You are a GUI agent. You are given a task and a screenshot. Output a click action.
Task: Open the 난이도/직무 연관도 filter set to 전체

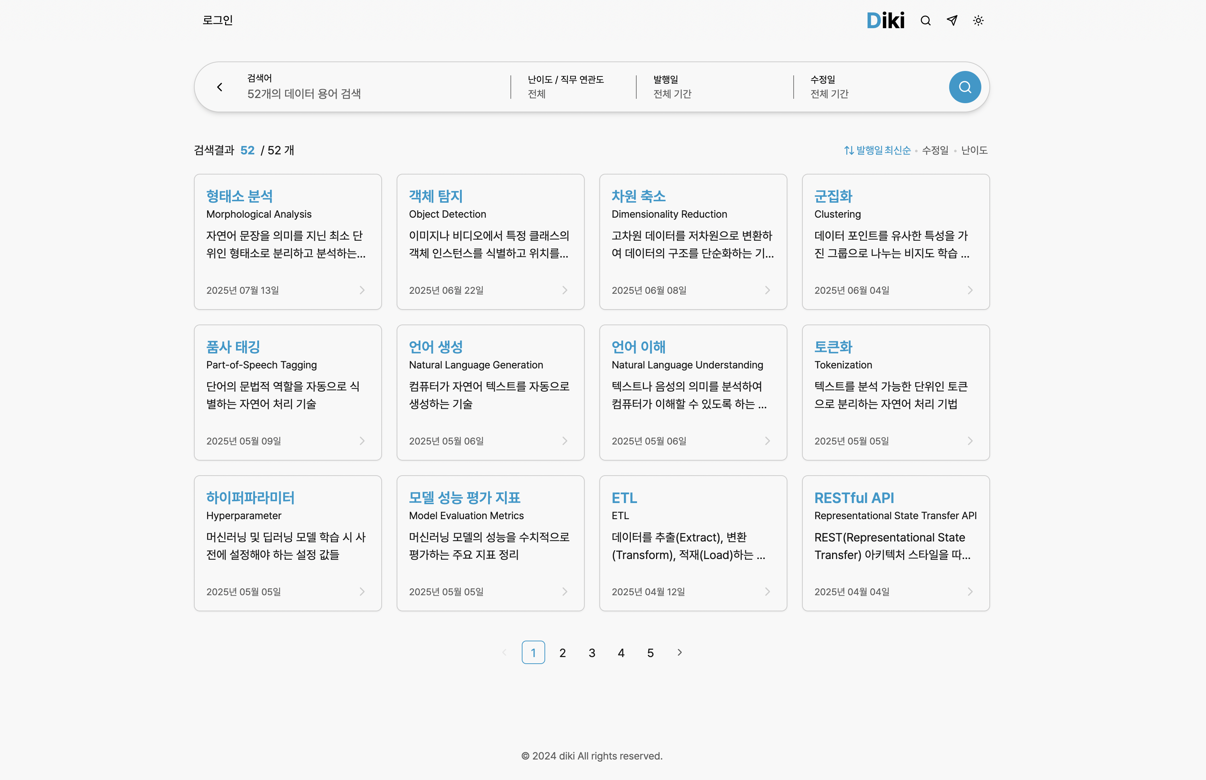(565, 87)
